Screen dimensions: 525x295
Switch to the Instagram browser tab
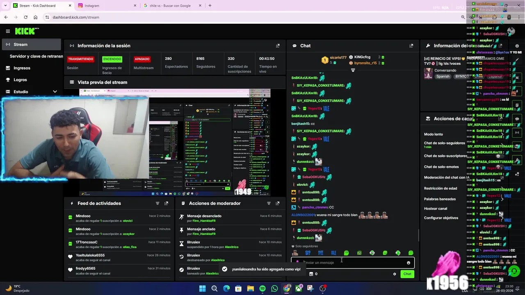pos(107,6)
